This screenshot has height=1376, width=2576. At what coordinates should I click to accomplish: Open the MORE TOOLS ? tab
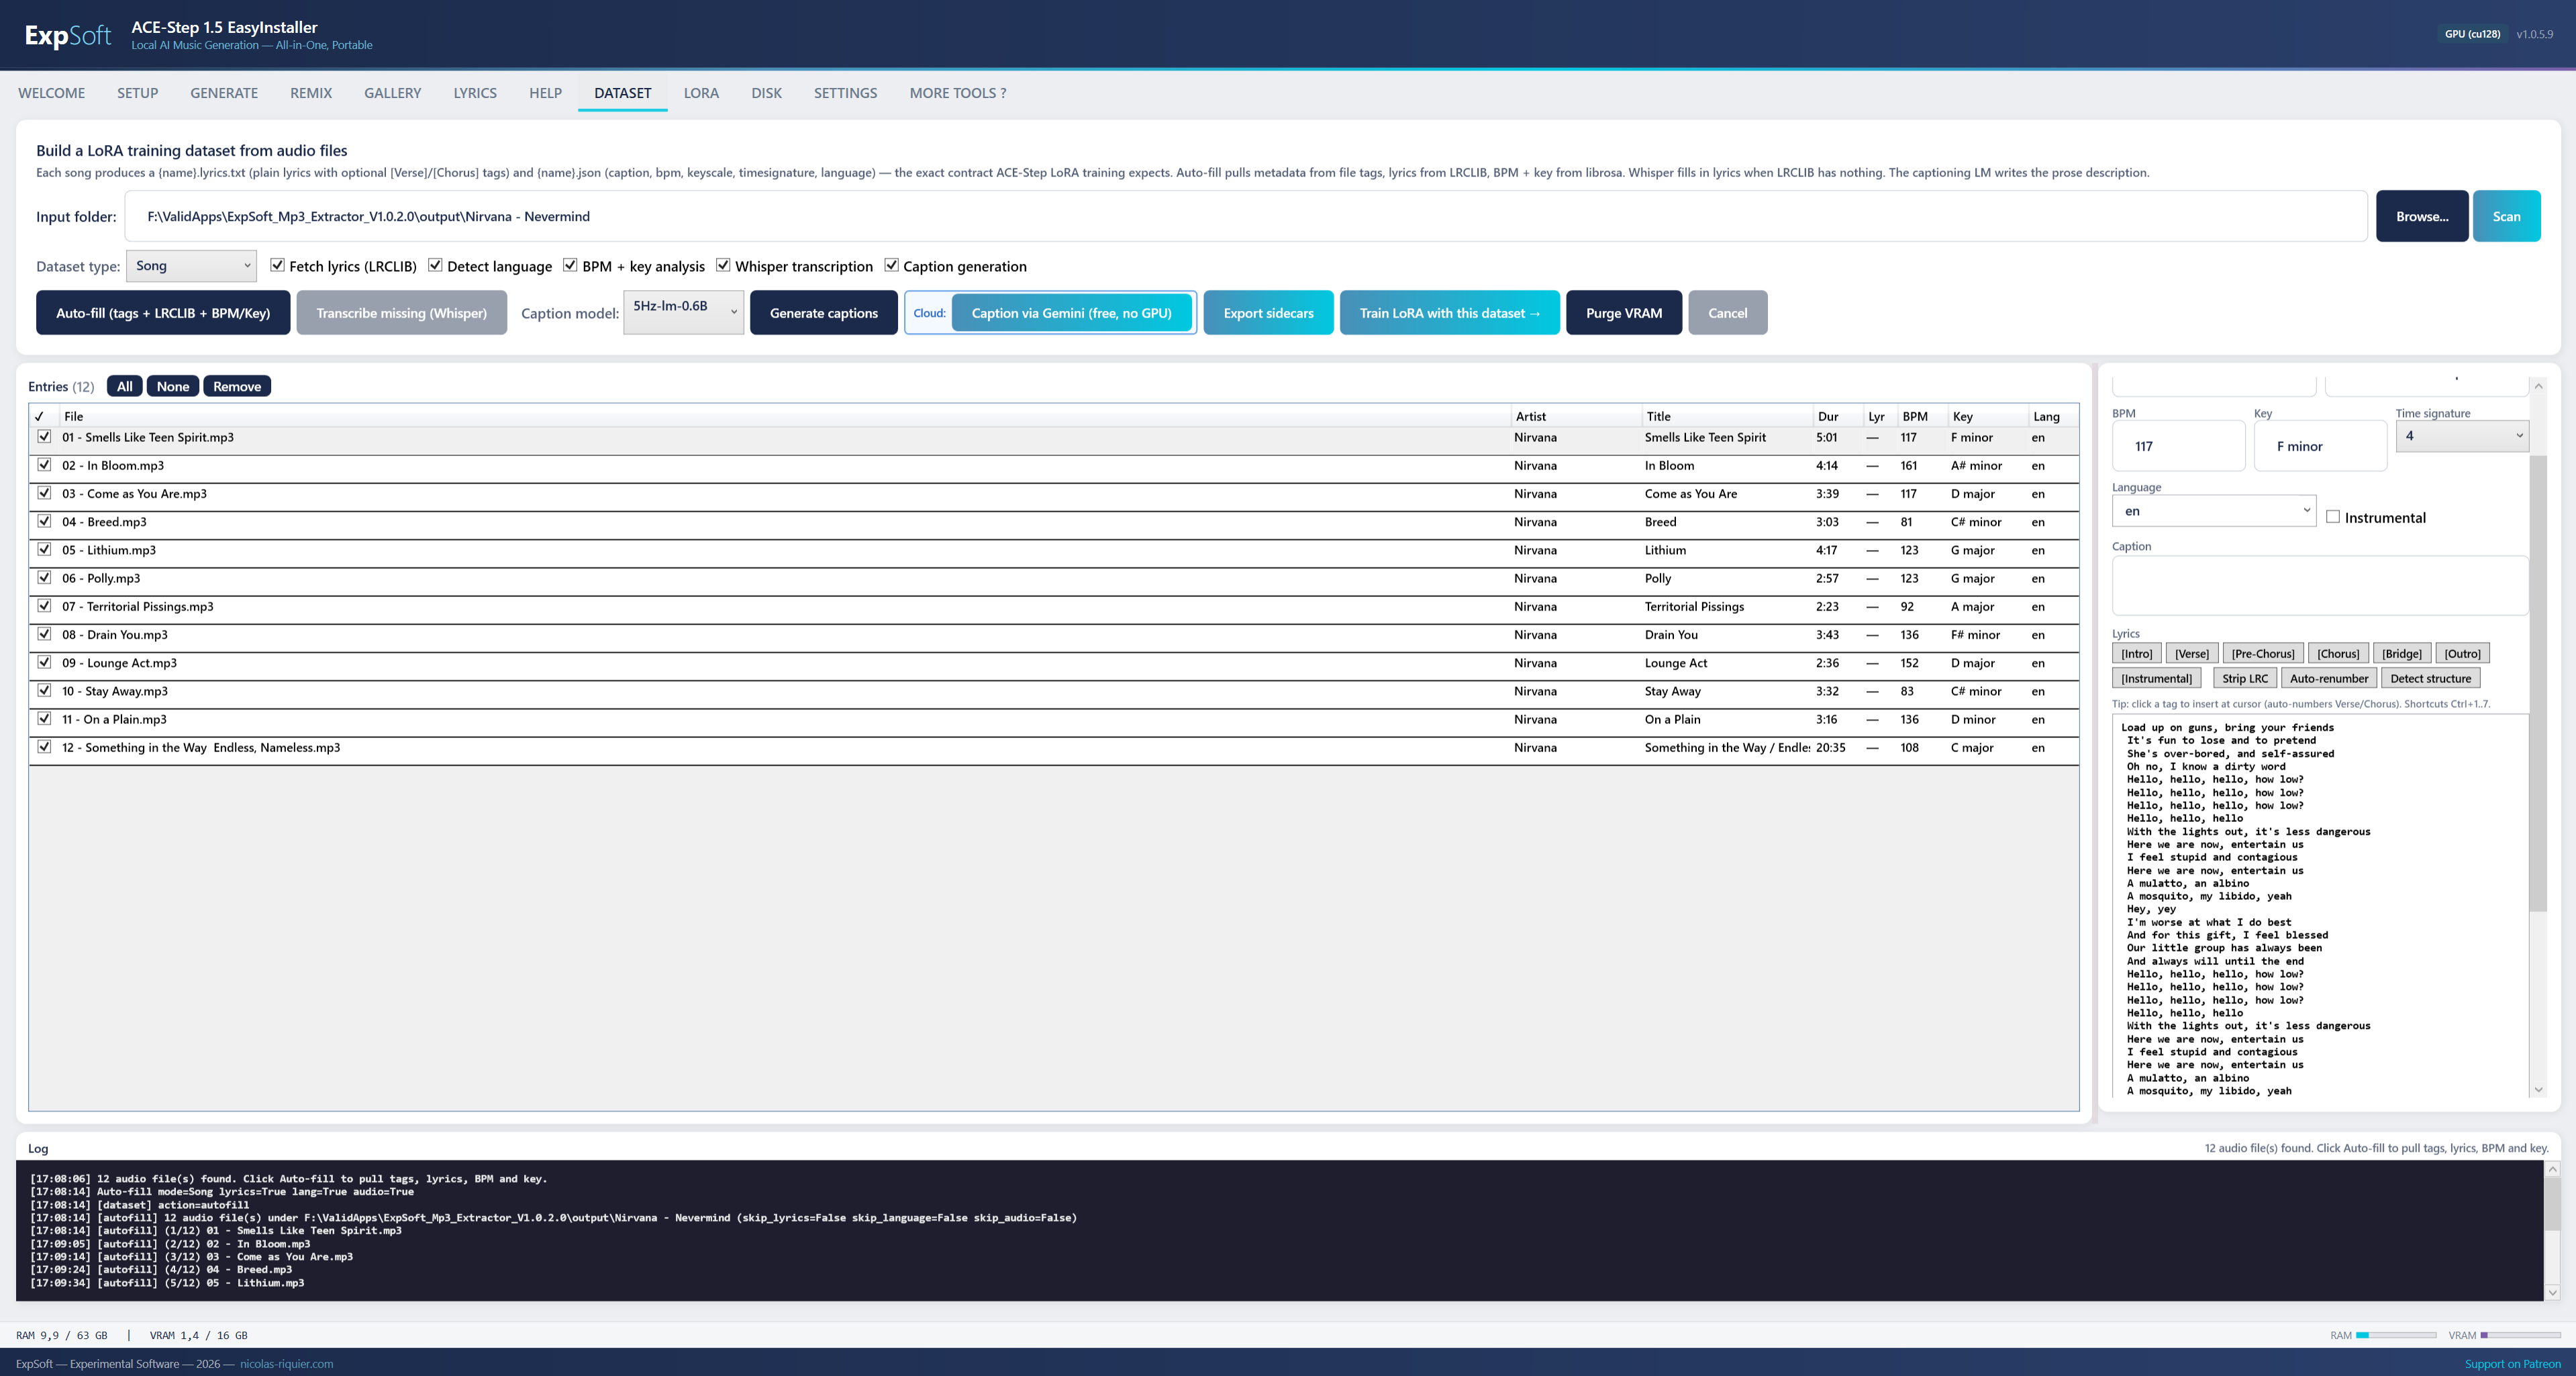(958, 93)
